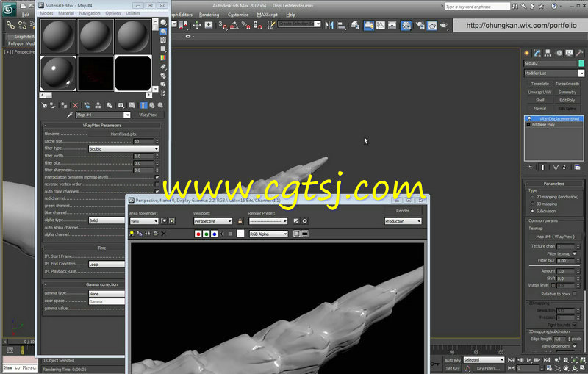The height and width of the screenshot is (374, 588).
Task: Select 2D mapping (landscape) radio button
Action: pyautogui.click(x=532, y=197)
